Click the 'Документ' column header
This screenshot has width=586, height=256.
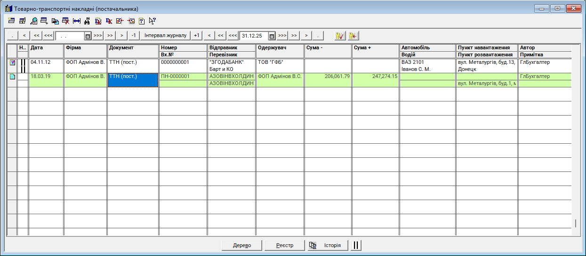coord(133,47)
